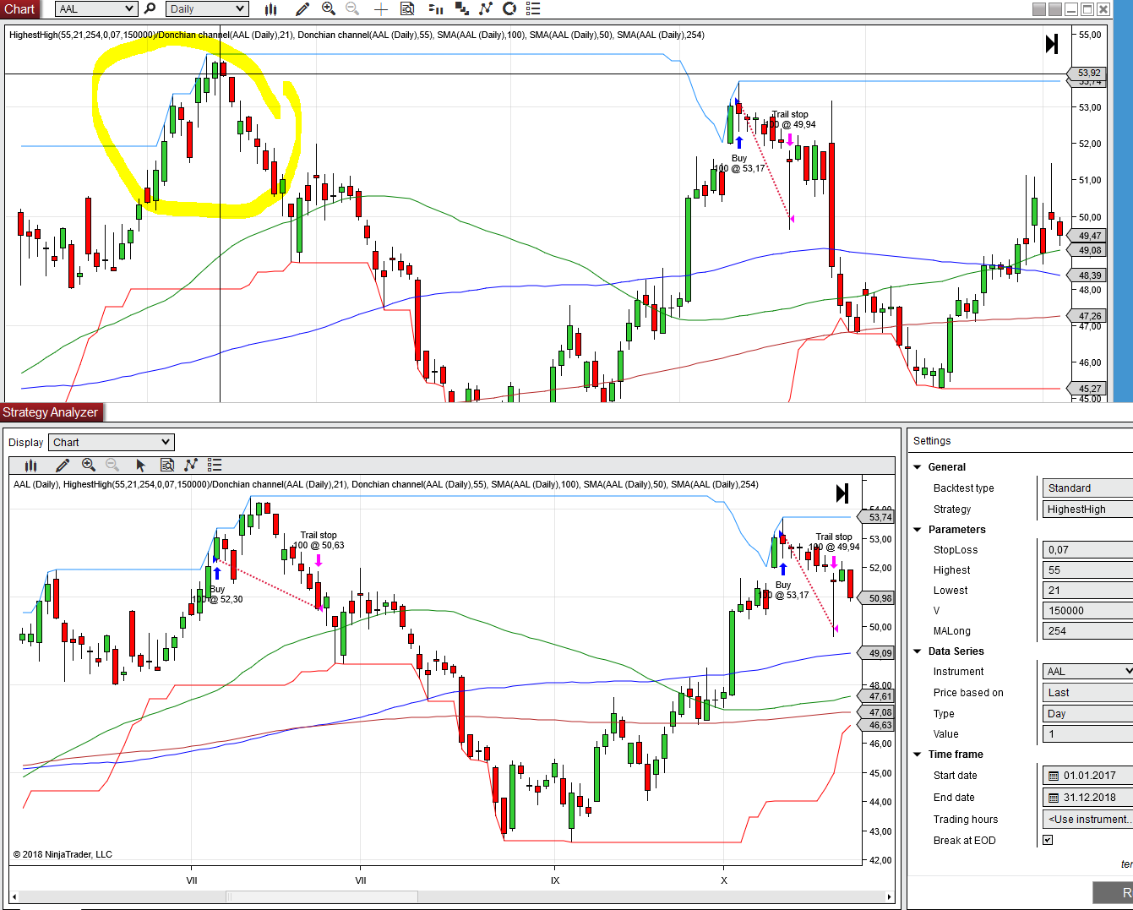Open Data Box in top Chart toolbar
The image size is (1133, 910).
[407, 8]
